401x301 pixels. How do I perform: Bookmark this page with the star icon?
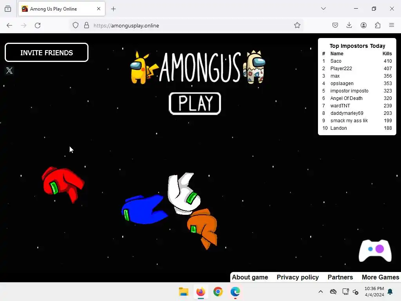(x=297, y=25)
